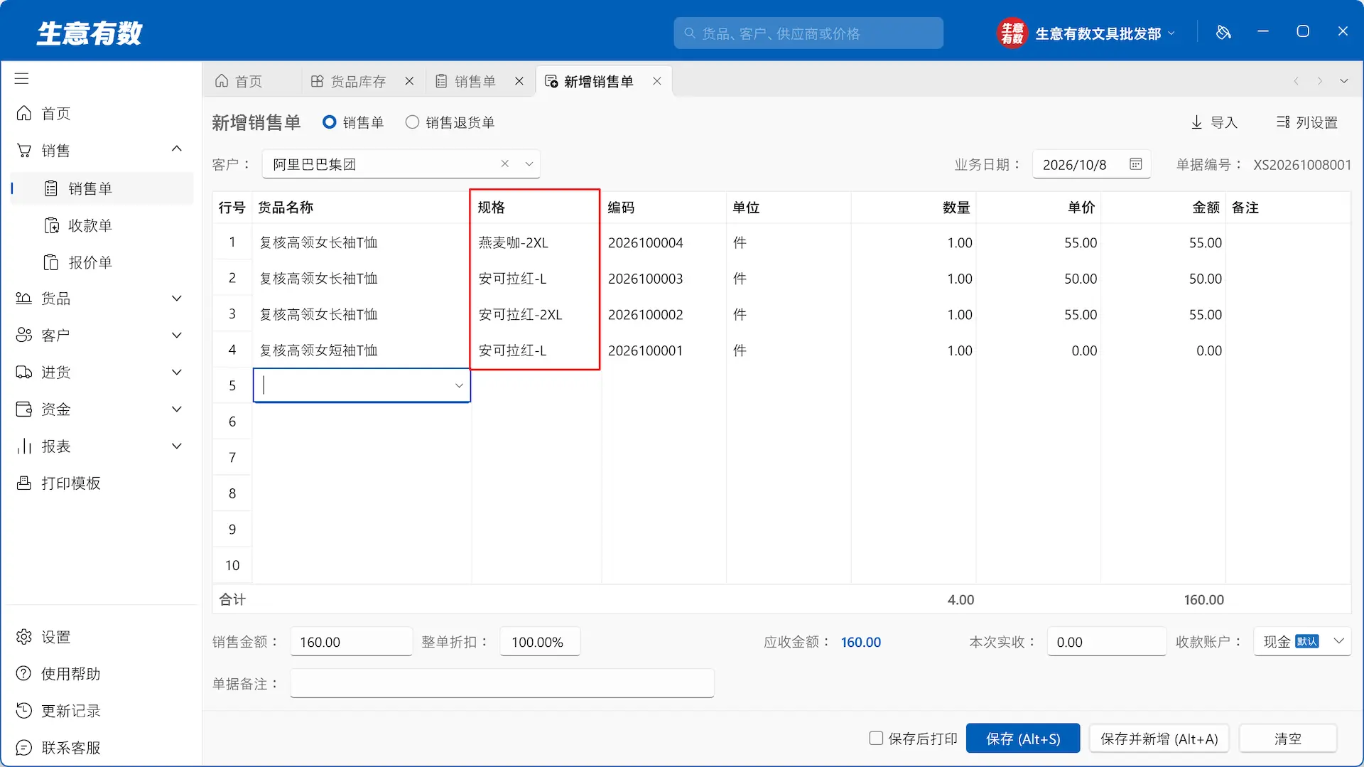Viewport: 1364px width, 767px height.
Task: Open the 客户 dropdown arrow
Action: tap(529, 164)
